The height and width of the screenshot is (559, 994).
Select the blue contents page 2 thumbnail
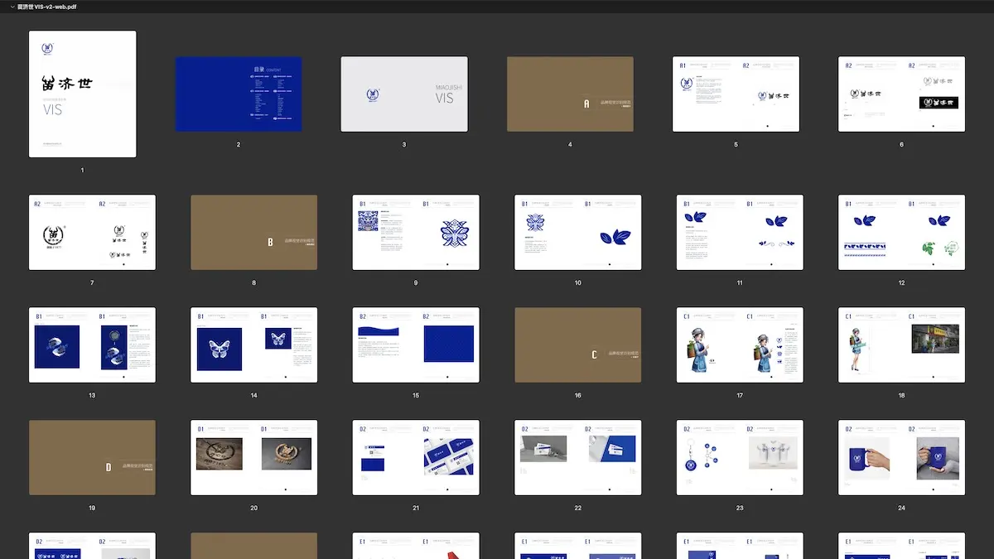click(x=239, y=94)
